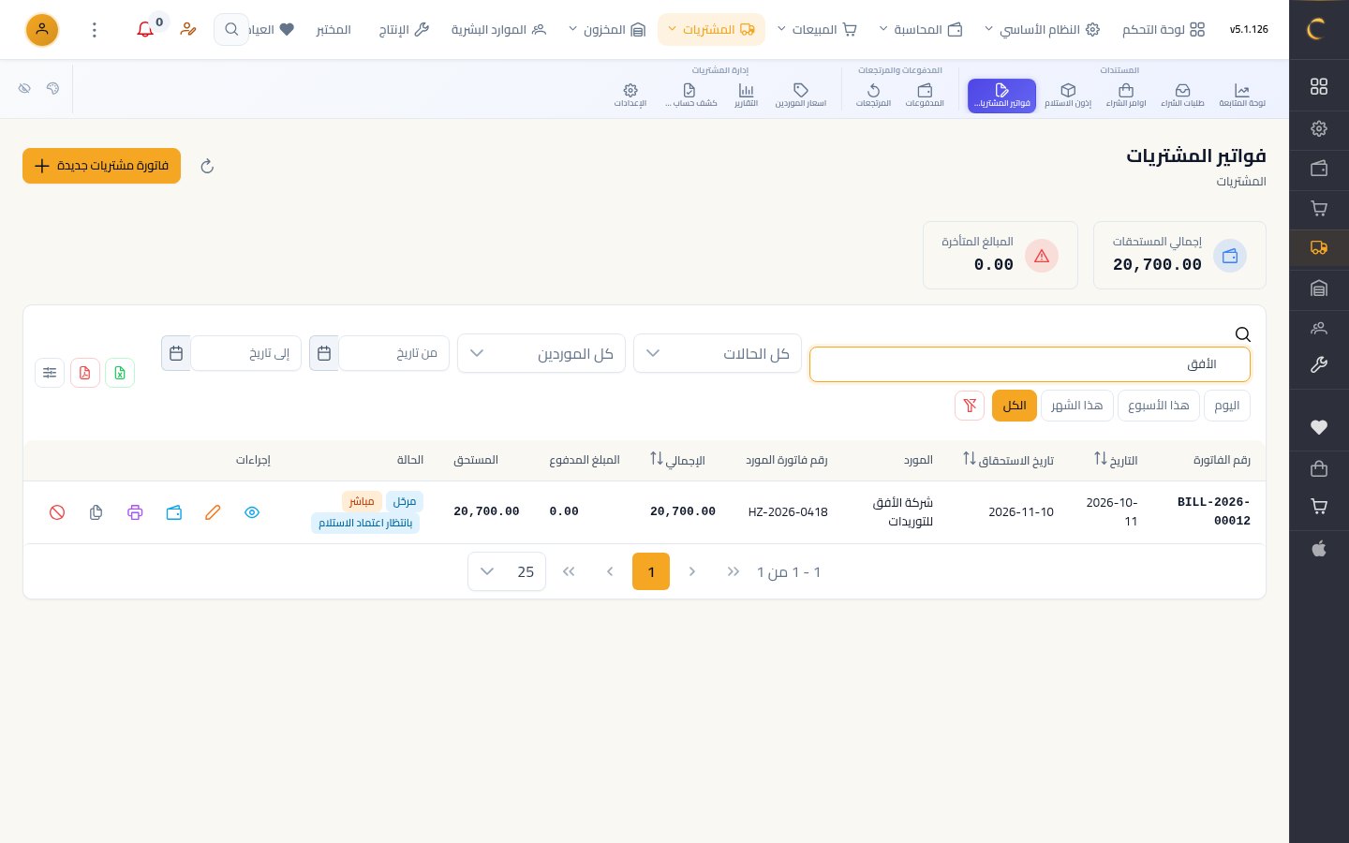Duplicate invoice BILL-2026-00012 with copy icon
This screenshot has width=1349, height=843.
click(x=96, y=512)
